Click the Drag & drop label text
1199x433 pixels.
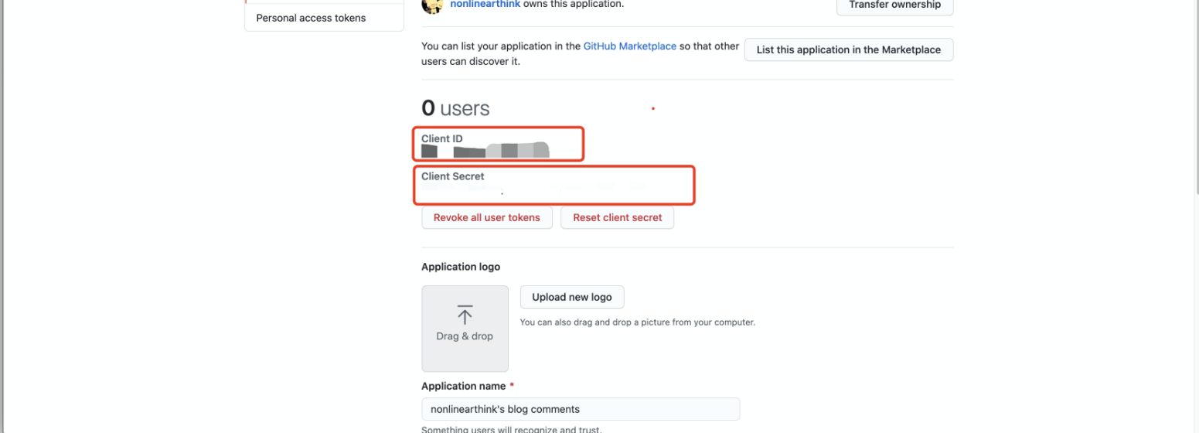click(465, 336)
